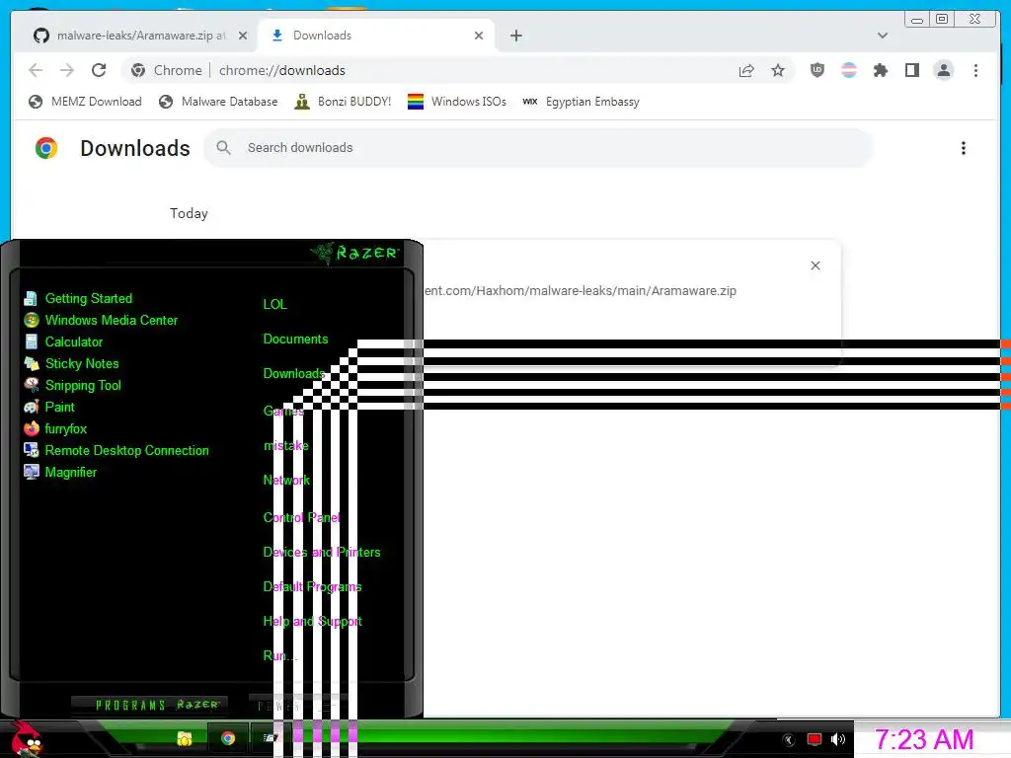The height and width of the screenshot is (758, 1011).
Task: Click the 7:23 AM taskbar clock
Action: pyautogui.click(x=924, y=739)
